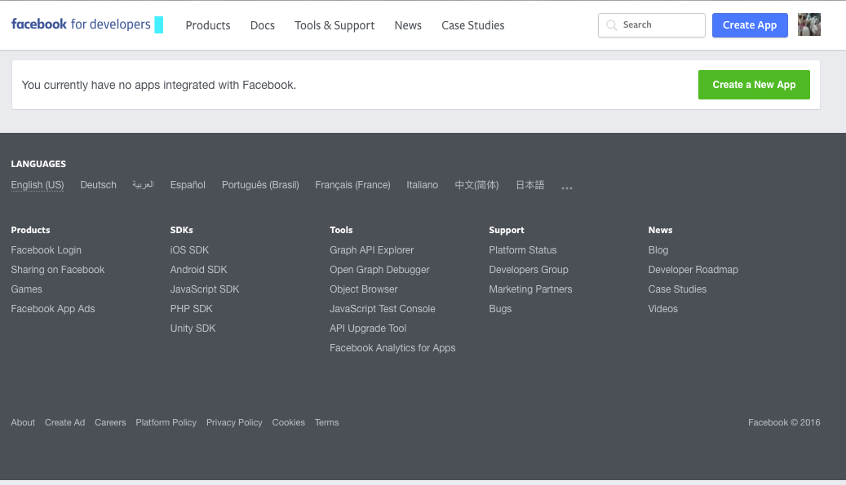Click the facebook for developers logo
This screenshot has width=846, height=485.
click(86, 24)
